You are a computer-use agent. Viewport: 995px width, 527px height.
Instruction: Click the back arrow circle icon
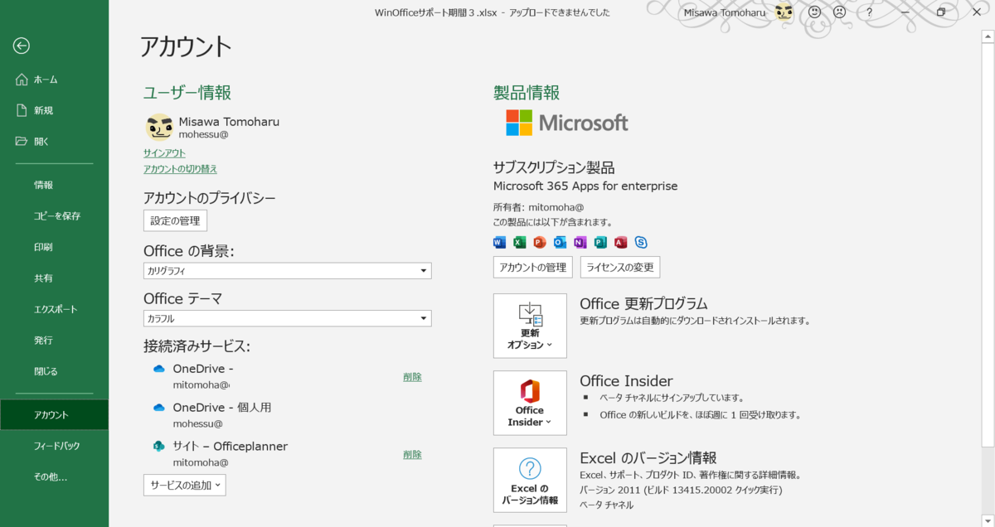coord(22,46)
